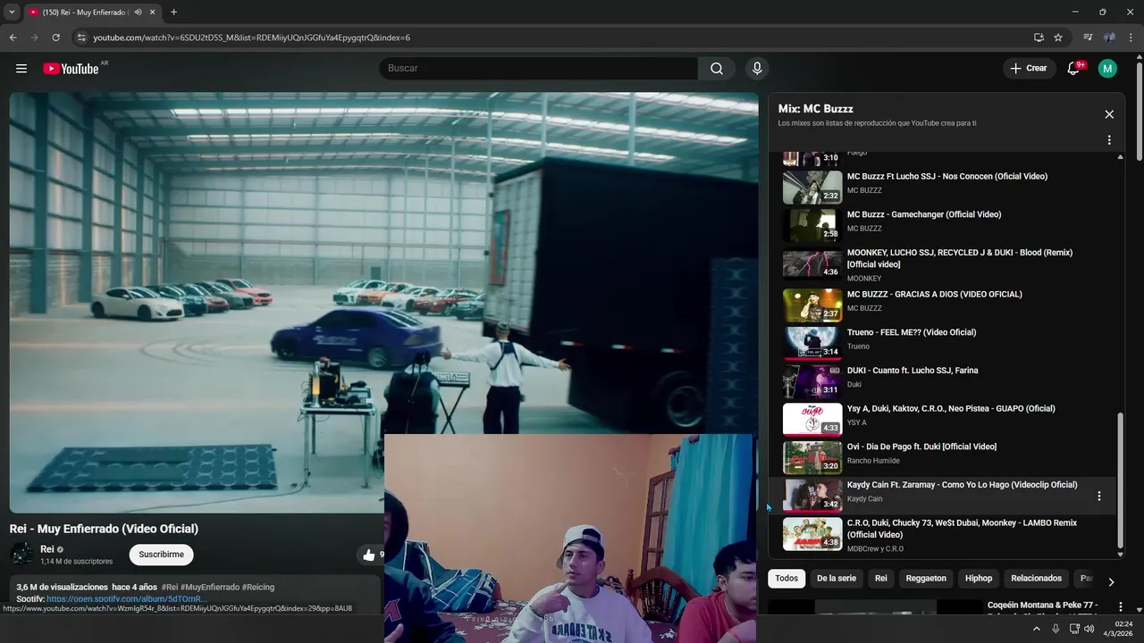Open options for the Coqeéin Montana video
1144x643 pixels.
1121,607
